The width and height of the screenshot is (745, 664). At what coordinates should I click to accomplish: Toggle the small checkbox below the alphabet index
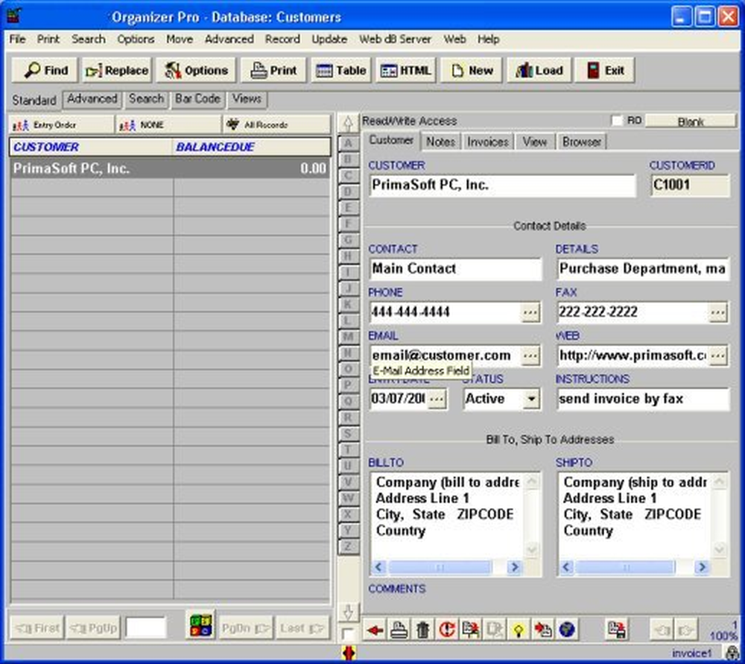pos(348,633)
